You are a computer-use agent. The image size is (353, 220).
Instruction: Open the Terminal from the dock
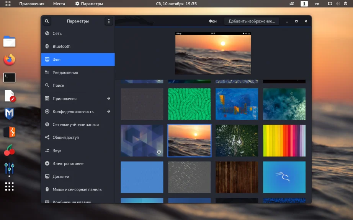pyautogui.click(x=10, y=78)
